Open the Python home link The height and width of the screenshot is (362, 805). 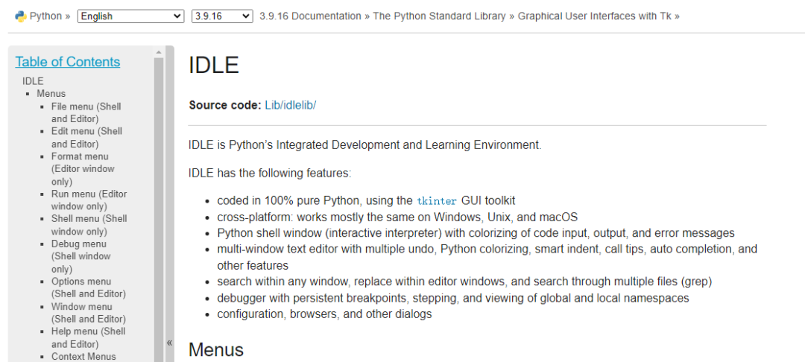pos(45,16)
